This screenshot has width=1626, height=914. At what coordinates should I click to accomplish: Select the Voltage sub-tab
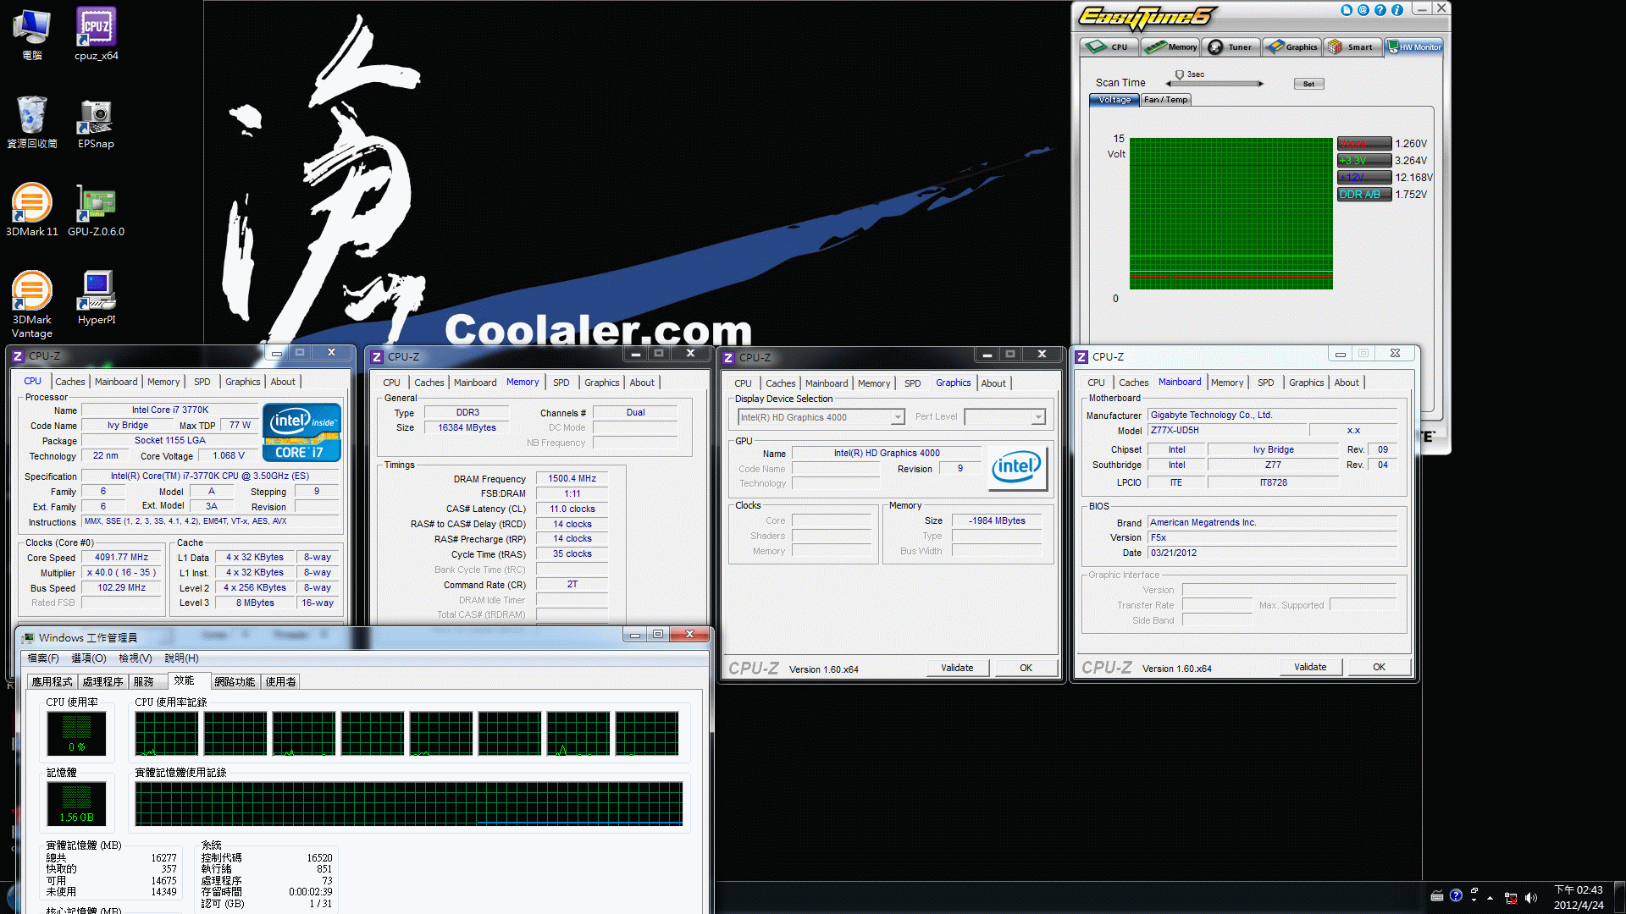1114,100
